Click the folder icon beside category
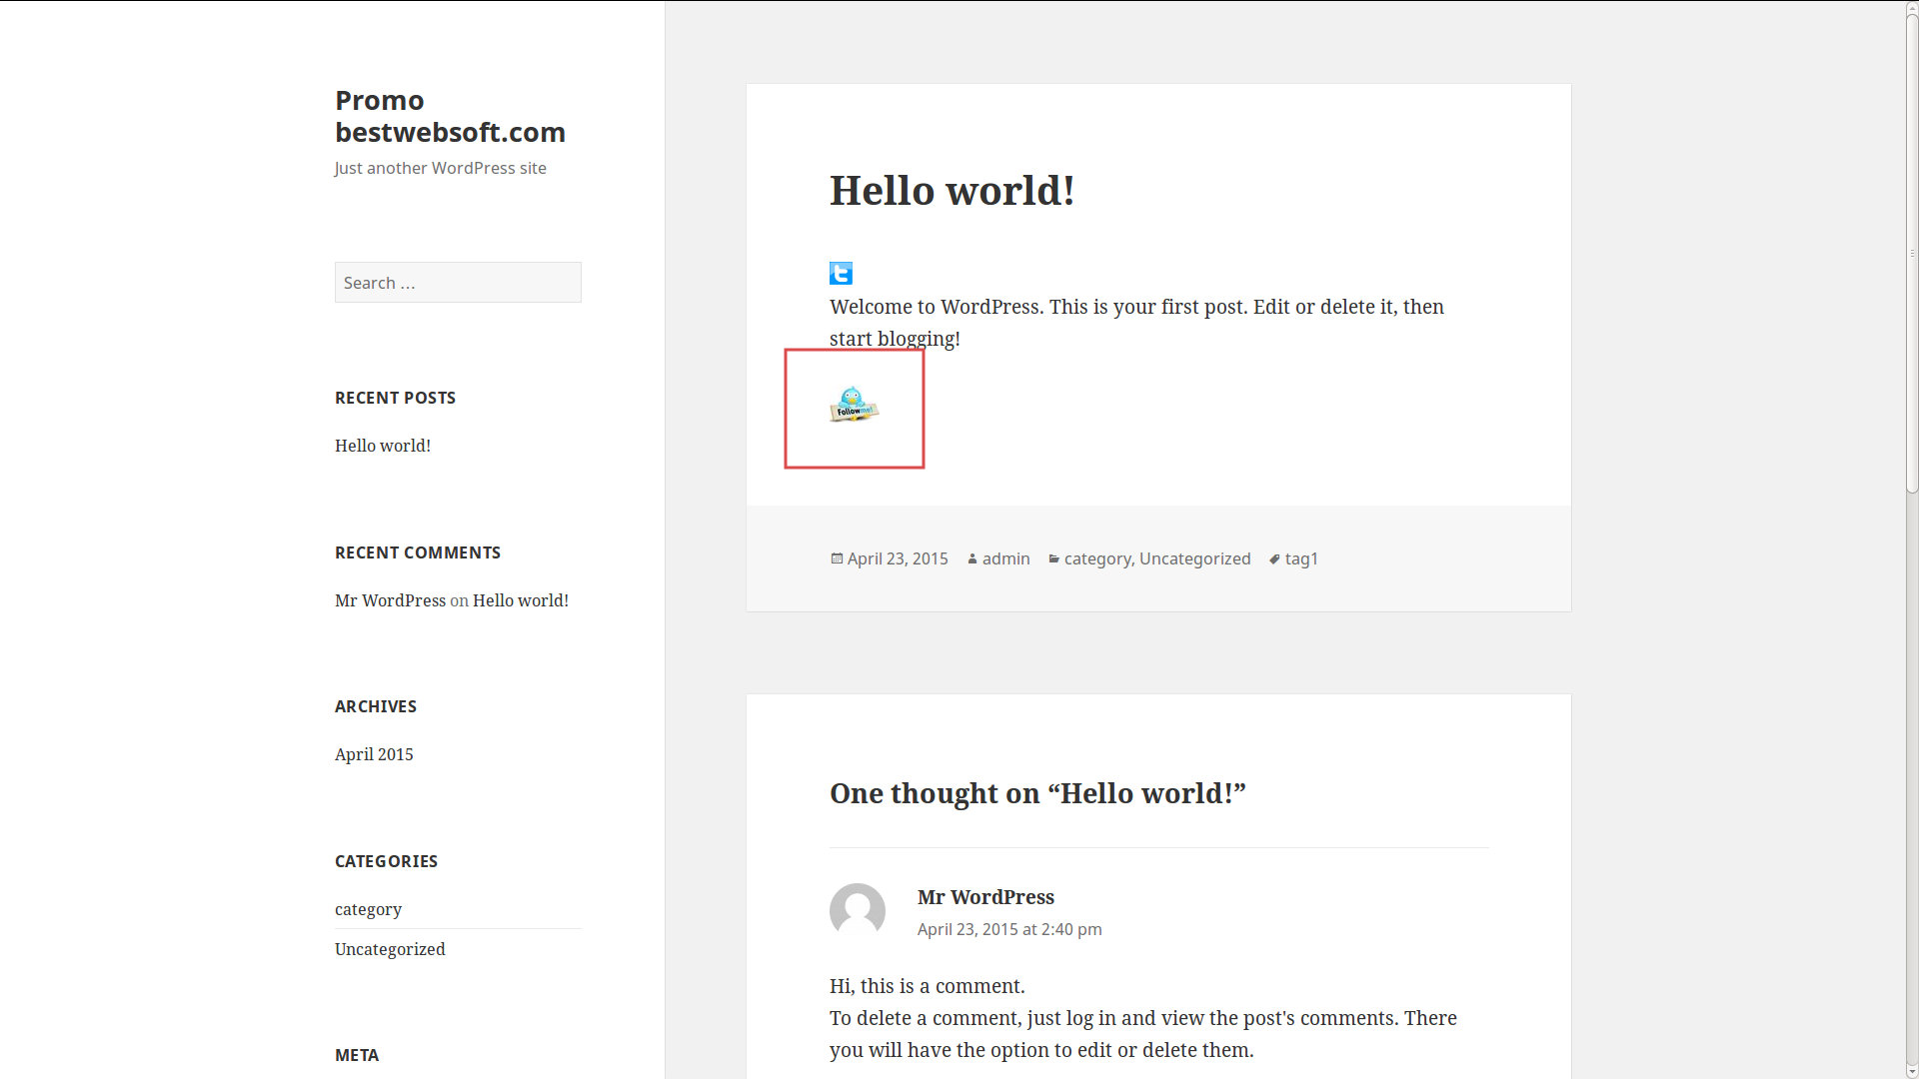The image size is (1919, 1079). click(1053, 558)
